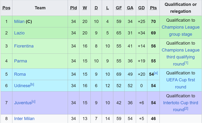Click the Pos column header abbreviation
This screenshot has width=202, height=123.
click(x=6, y=8)
